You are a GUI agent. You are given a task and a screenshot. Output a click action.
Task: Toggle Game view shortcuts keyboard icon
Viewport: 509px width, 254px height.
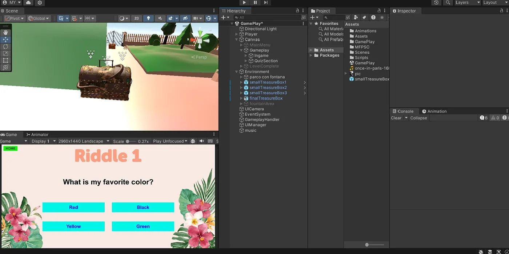(210, 141)
